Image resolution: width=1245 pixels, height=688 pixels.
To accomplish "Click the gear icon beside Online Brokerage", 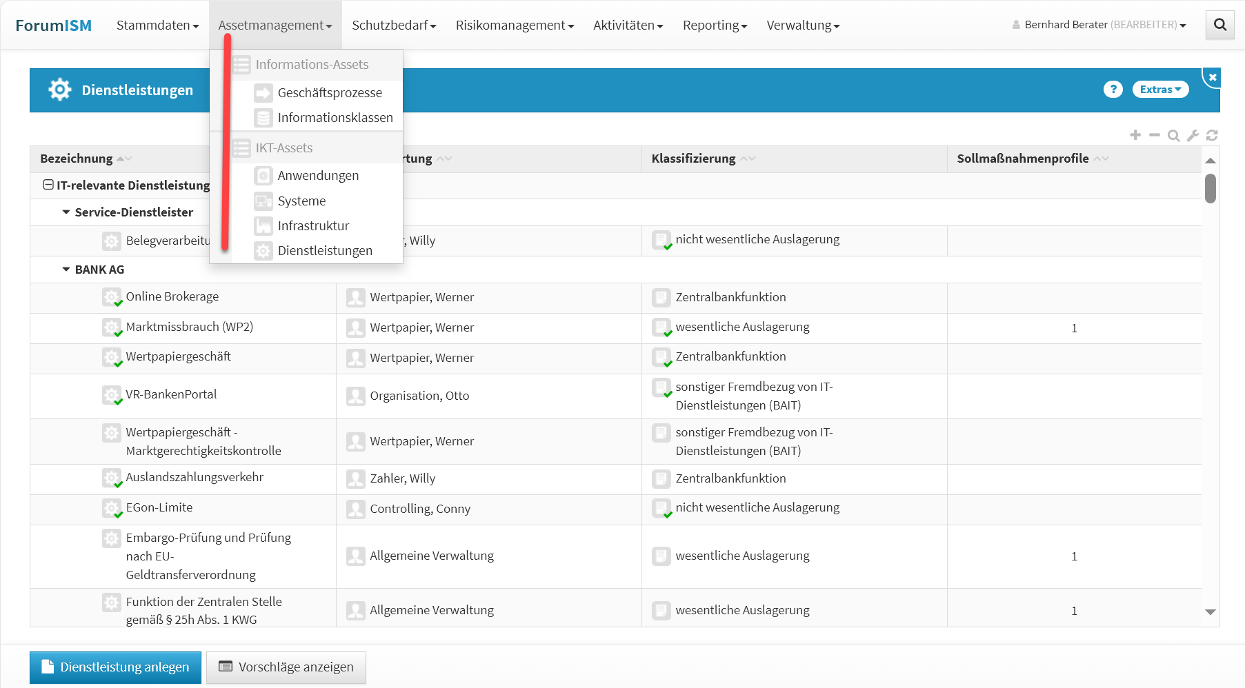I will pyautogui.click(x=111, y=297).
